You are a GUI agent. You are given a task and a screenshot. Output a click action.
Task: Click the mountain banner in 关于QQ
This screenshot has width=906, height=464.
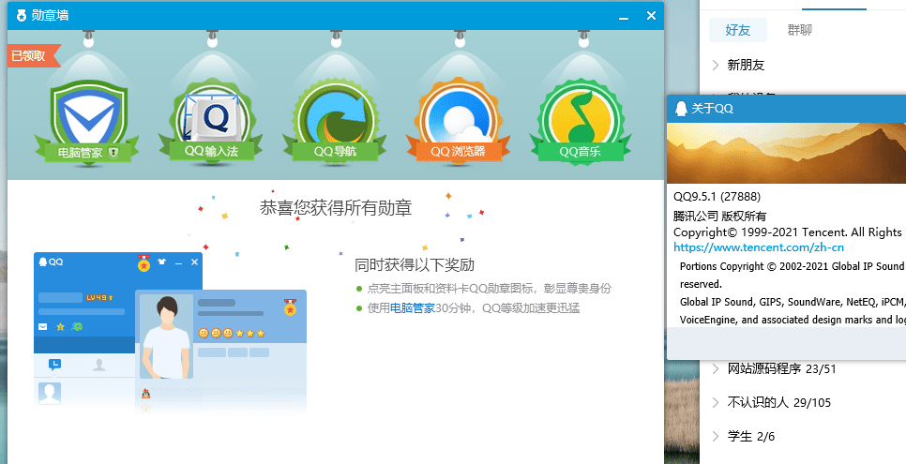786,153
